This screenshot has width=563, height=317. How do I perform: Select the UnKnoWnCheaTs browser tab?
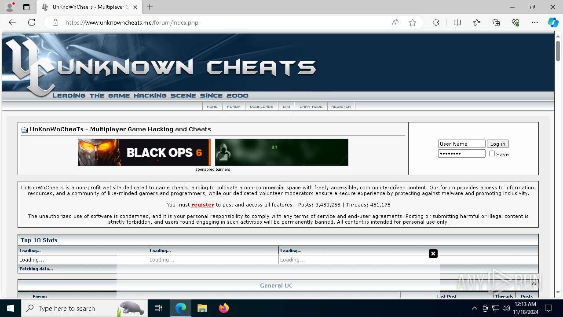click(89, 7)
